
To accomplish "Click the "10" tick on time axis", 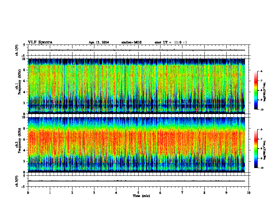I will tap(249, 193).
